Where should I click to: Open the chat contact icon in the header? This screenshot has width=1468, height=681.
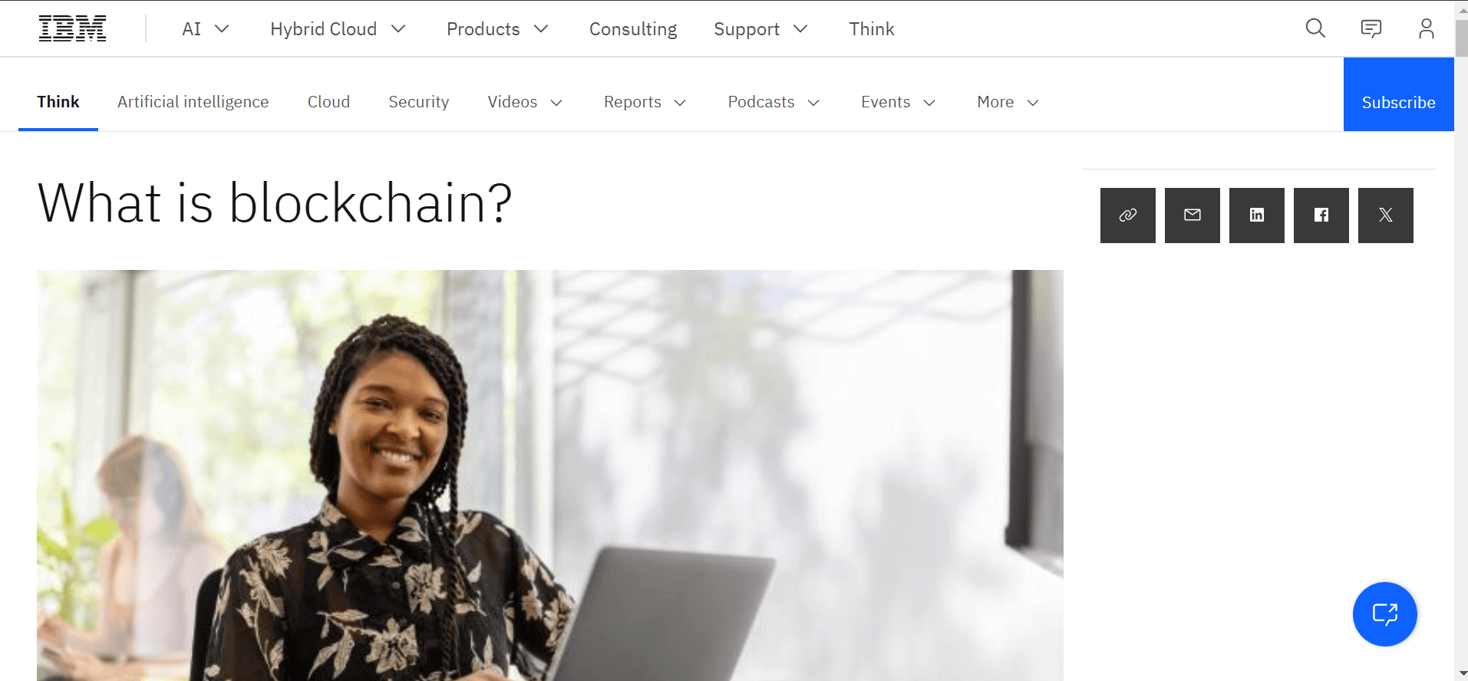tap(1371, 28)
